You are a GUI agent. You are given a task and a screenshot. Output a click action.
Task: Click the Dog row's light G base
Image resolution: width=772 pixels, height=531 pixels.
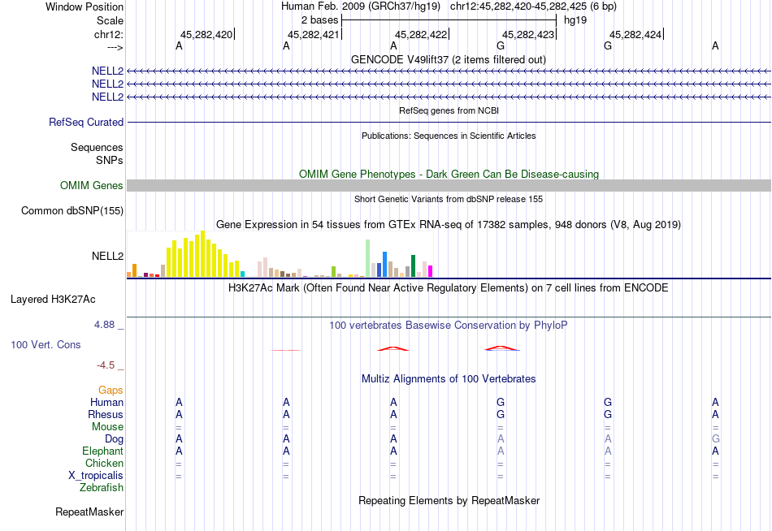pyautogui.click(x=715, y=438)
